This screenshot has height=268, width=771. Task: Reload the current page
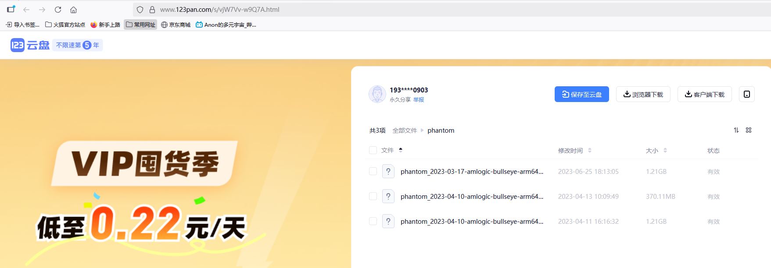pos(58,10)
